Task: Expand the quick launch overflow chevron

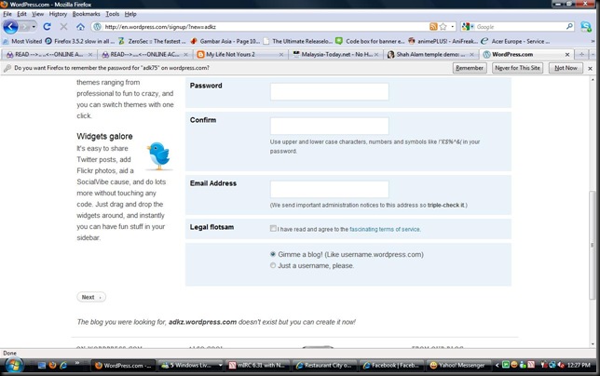Action: [x=77, y=362]
